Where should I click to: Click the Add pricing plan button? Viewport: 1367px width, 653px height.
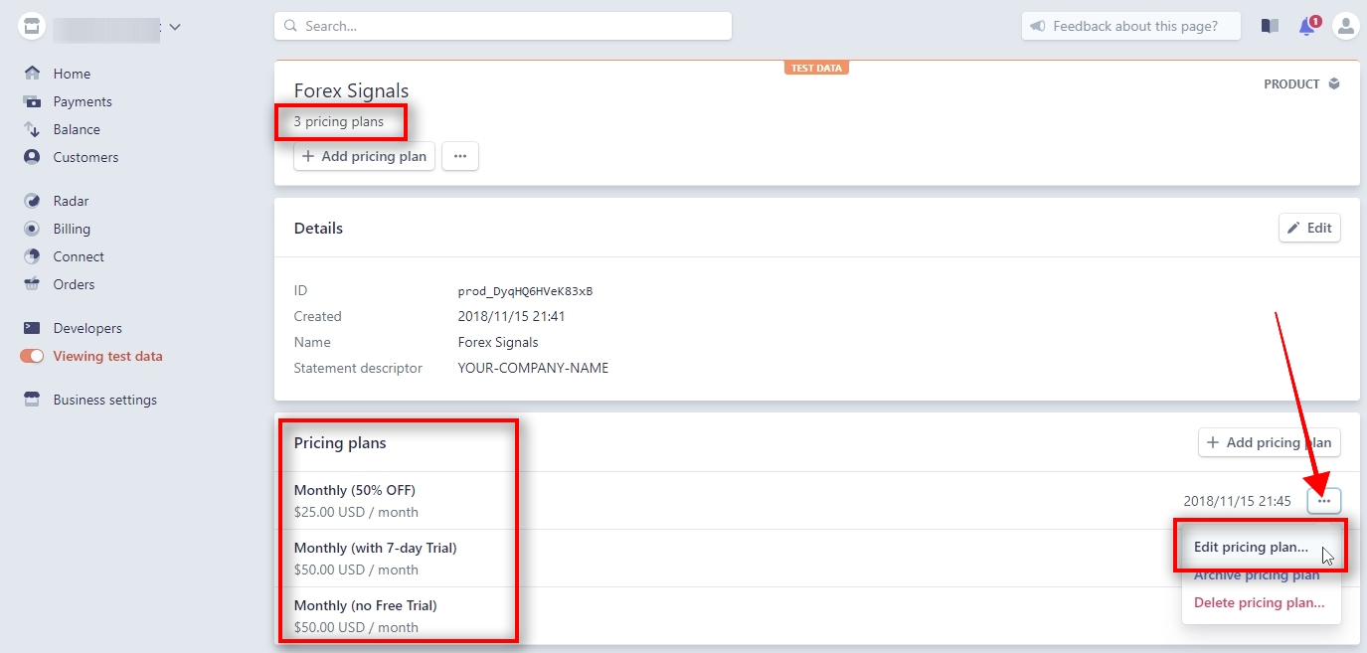(x=364, y=156)
